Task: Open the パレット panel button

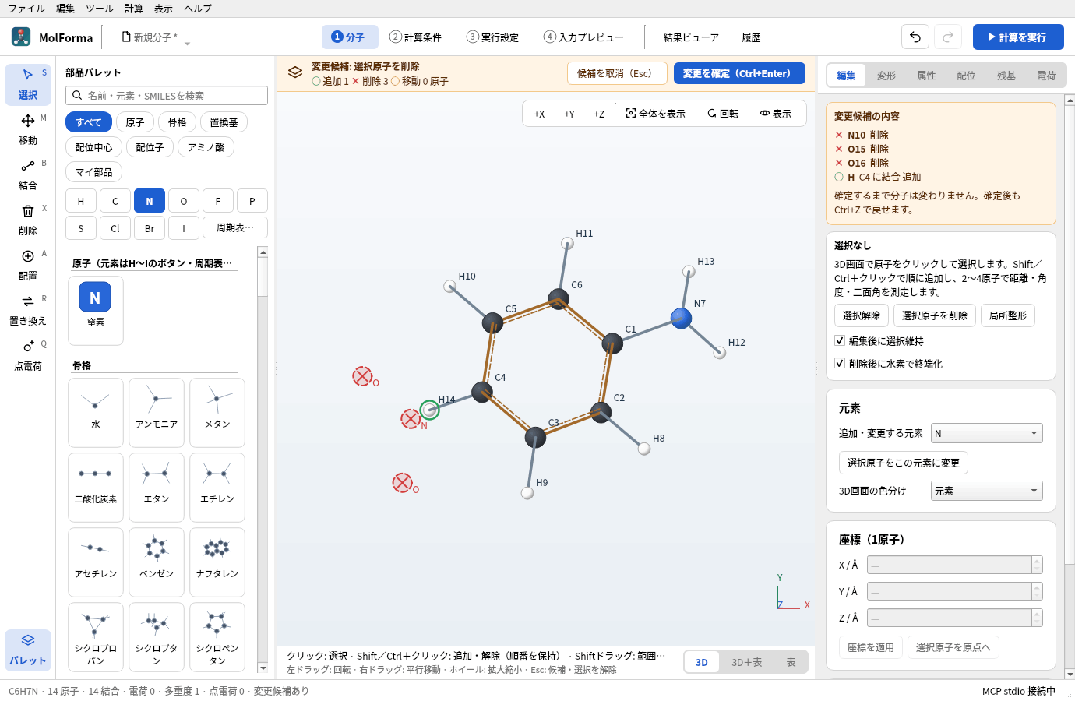Action: tap(28, 650)
